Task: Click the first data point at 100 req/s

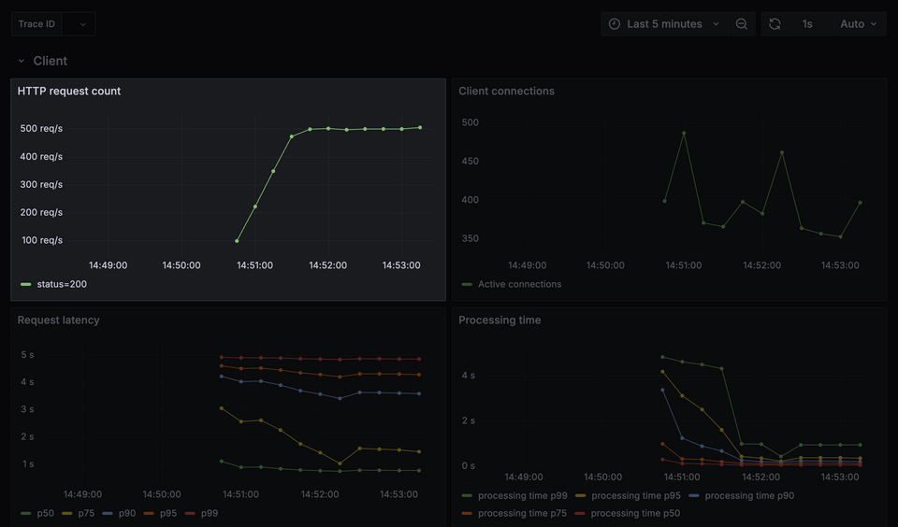Action: click(237, 241)
